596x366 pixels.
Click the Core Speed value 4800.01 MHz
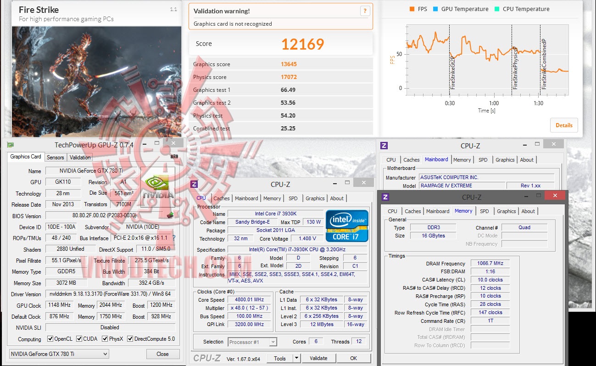point(250,300)
